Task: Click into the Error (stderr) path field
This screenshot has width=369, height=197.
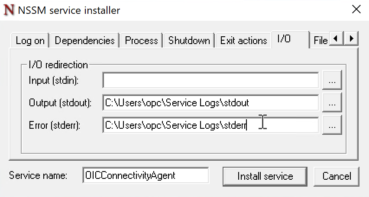Action: click(210, 125)
